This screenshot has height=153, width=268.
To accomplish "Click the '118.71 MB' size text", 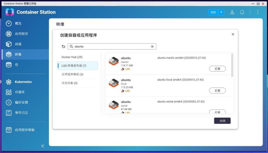I will click(x=127, y=66).
